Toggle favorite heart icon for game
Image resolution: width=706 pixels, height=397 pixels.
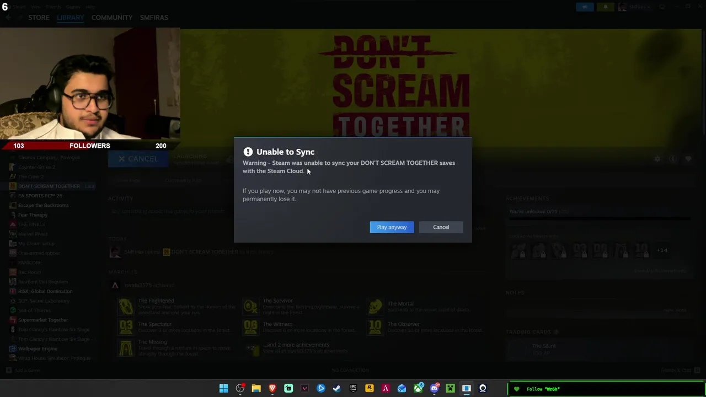click(688, 159)
